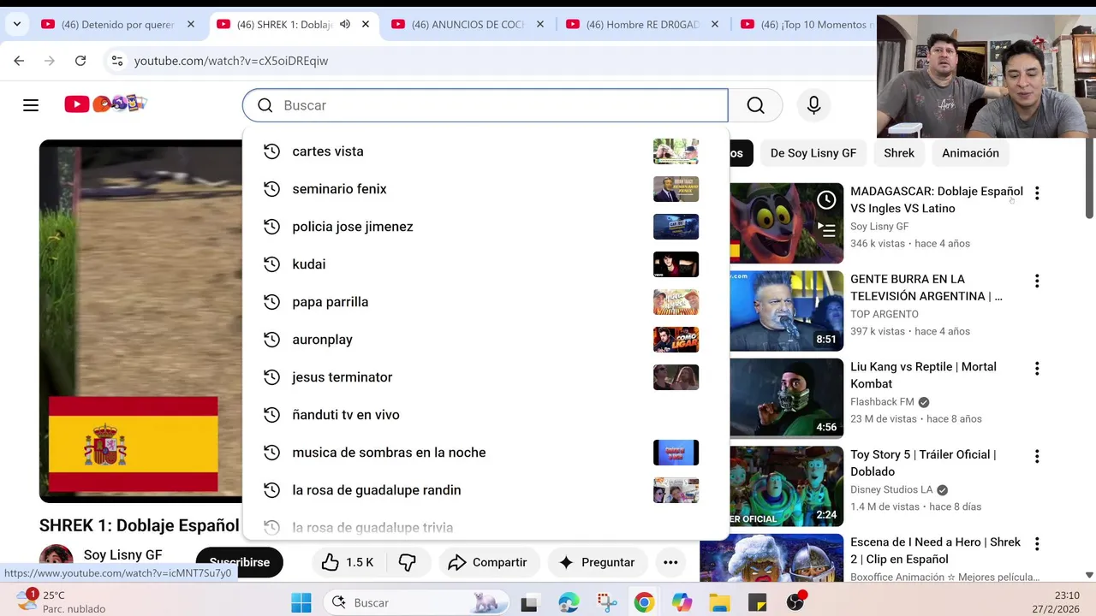1096x616 pixels.
Task: Open Soy Lisny GF channel avatar
Action: [56, 560]
